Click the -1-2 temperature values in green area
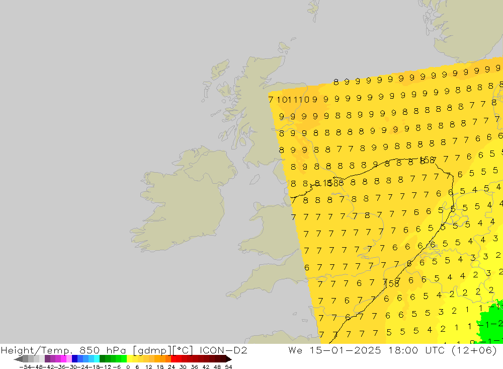The image size is (503, 369). (490, 324)
